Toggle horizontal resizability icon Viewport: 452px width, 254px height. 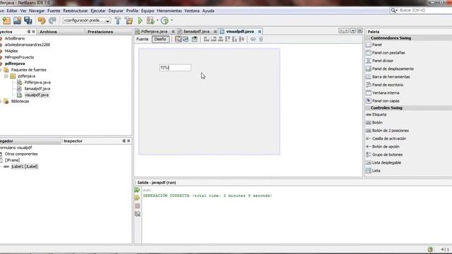tap(253, 39)
